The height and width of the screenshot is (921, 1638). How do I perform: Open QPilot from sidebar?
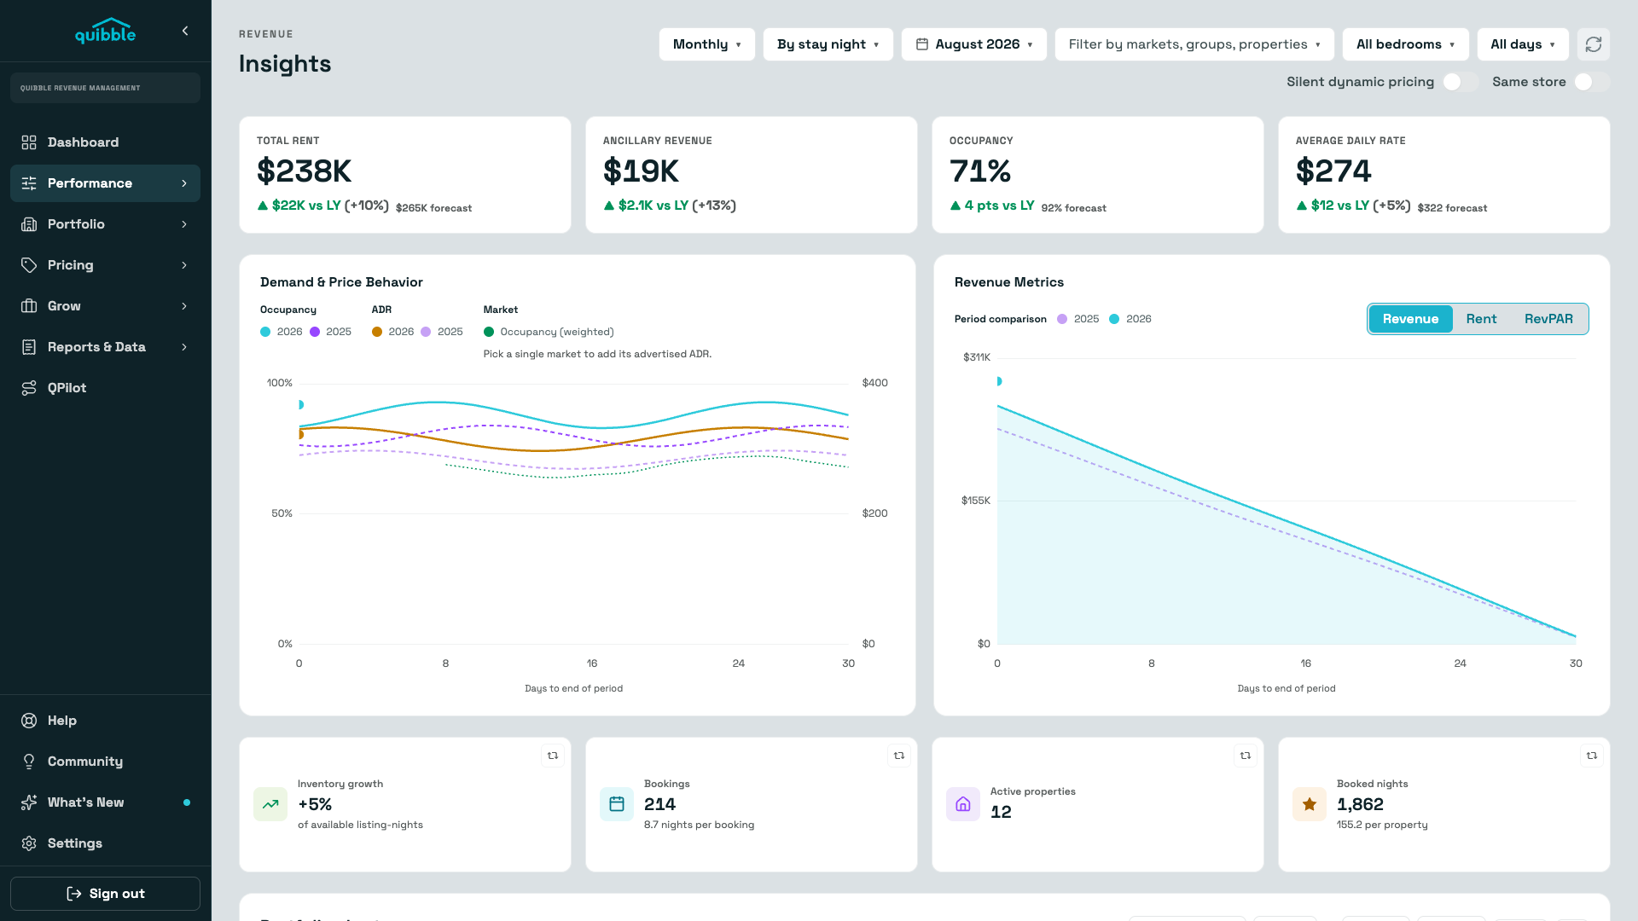[x=105, y=388]
